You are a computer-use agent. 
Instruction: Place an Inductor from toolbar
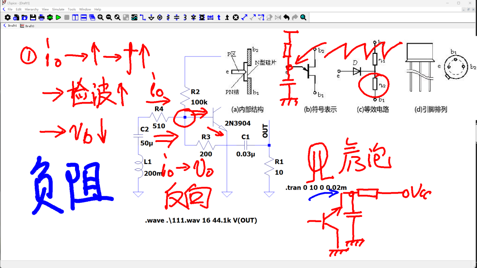click(x=185, y=18)
